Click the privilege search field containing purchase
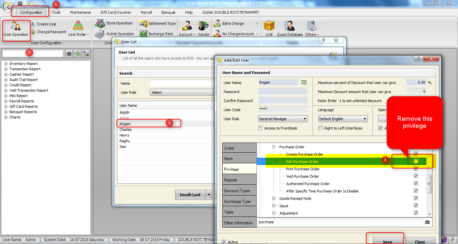The height and width of the screenshot is (244, 458). (x=340, y=222)
